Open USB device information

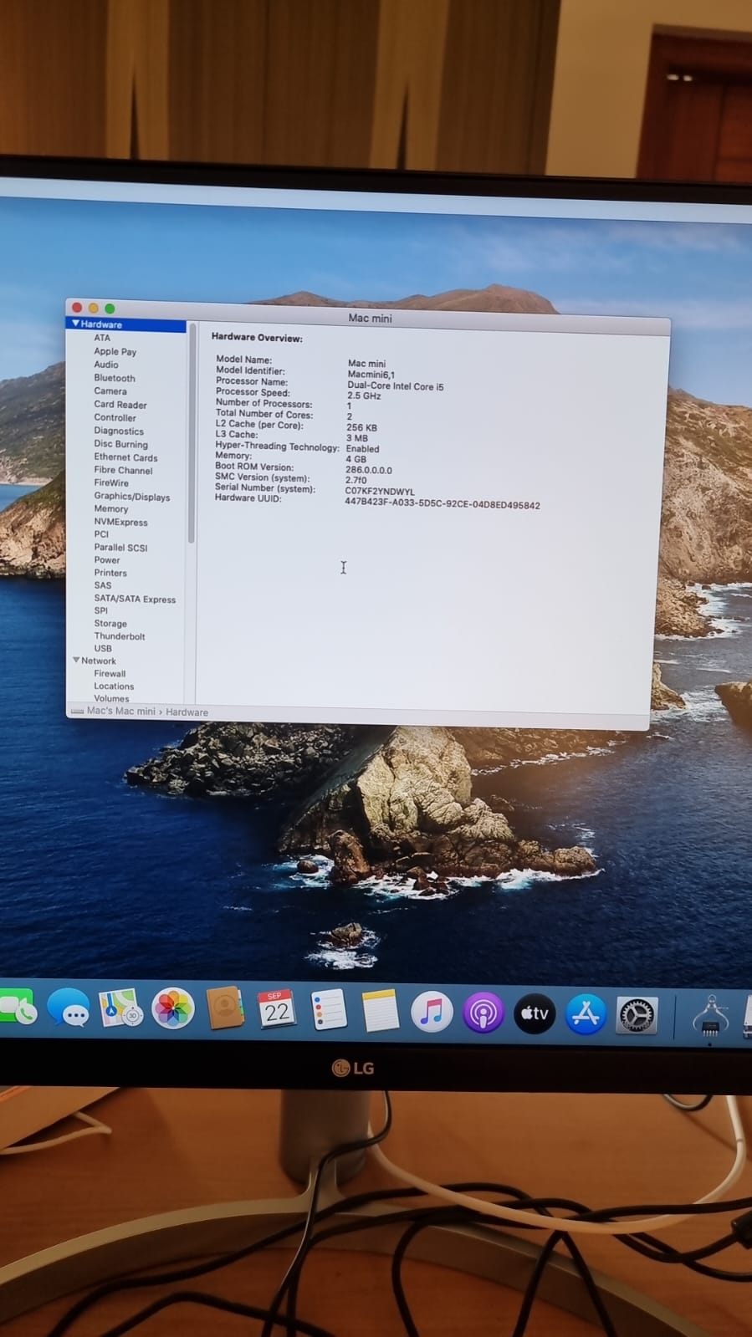click(103, 649)
